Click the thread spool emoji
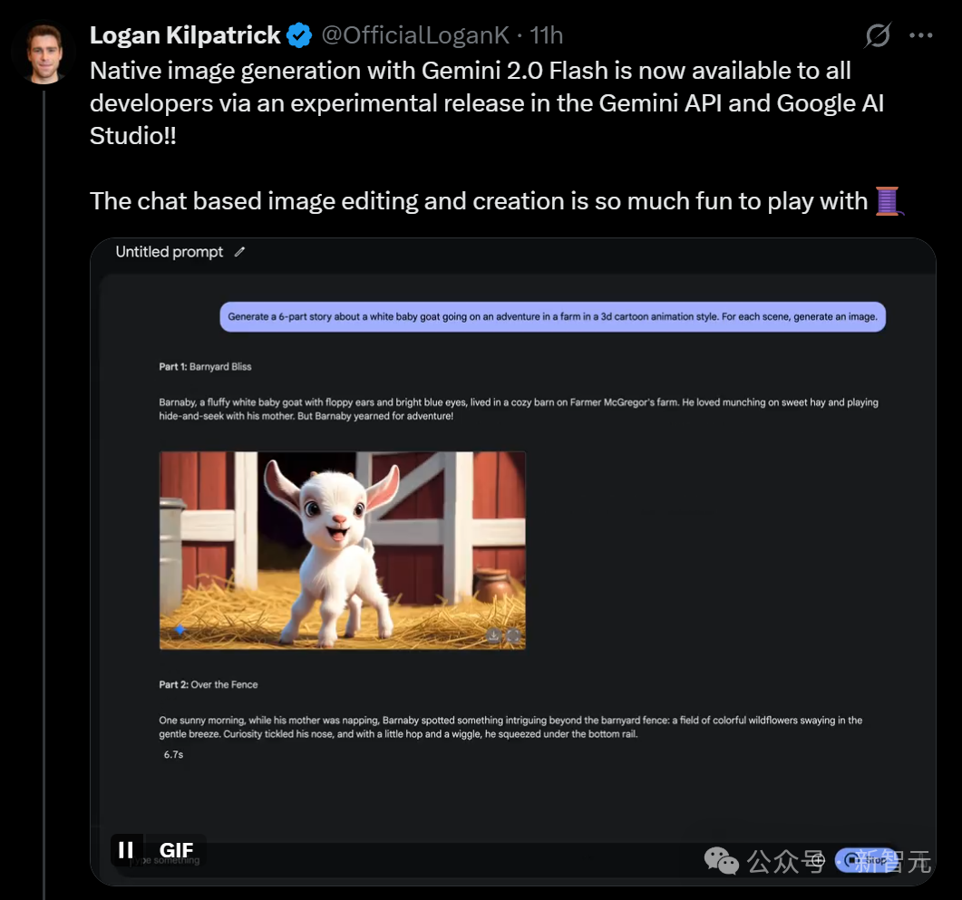This screenshot has height=900, width=962. pyautogui.click(x=889, y=200)
